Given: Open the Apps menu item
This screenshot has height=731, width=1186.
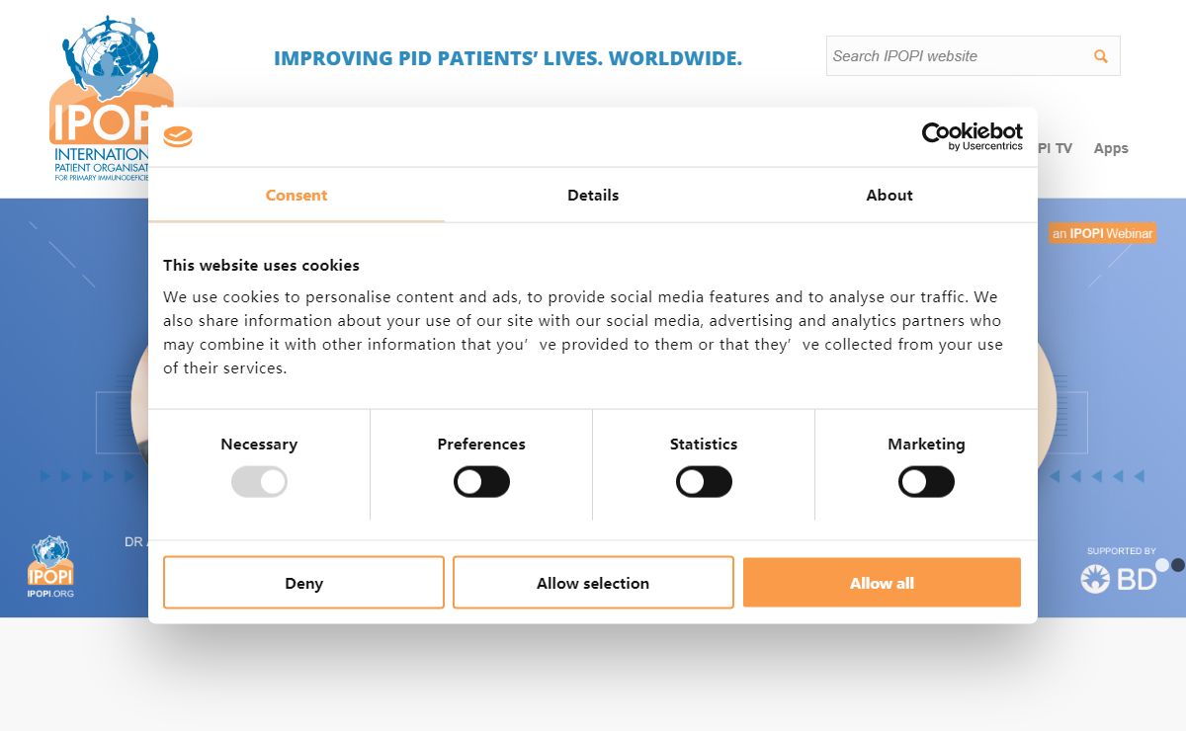Looking at the screenshot, I should [x=1111, y=148].
